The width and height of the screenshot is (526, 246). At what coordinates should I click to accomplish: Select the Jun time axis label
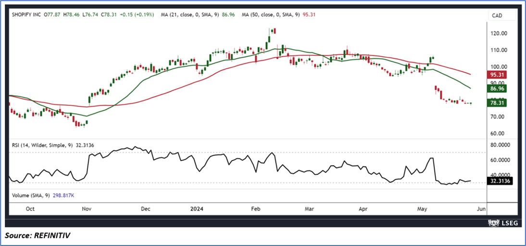(480, 209)
